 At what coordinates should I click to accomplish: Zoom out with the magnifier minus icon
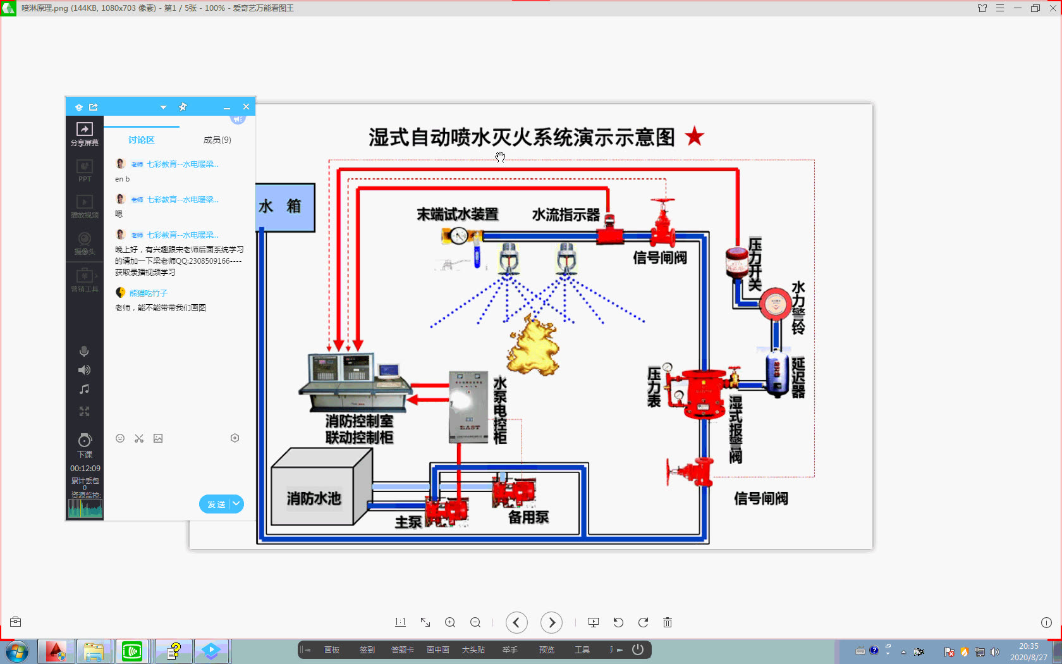point(475,622)
